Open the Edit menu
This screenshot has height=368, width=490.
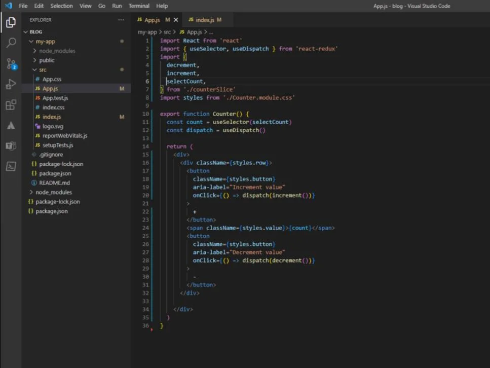pos(39,6)
